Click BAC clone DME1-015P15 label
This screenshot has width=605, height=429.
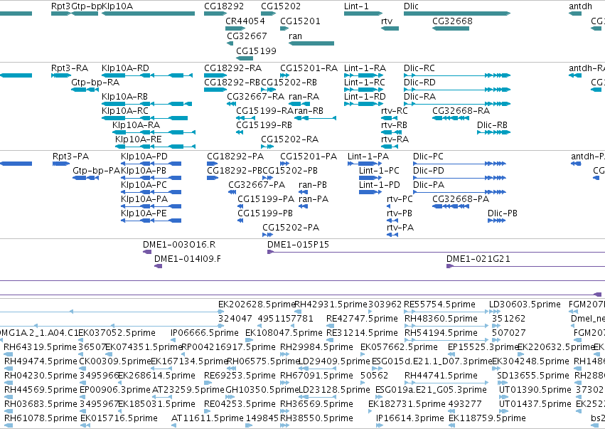(x=299, y=245)
